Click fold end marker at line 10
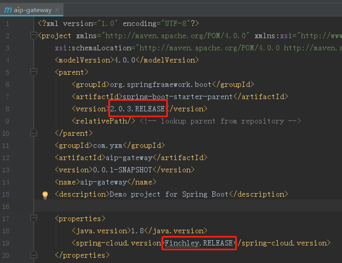 click(33, 133)
